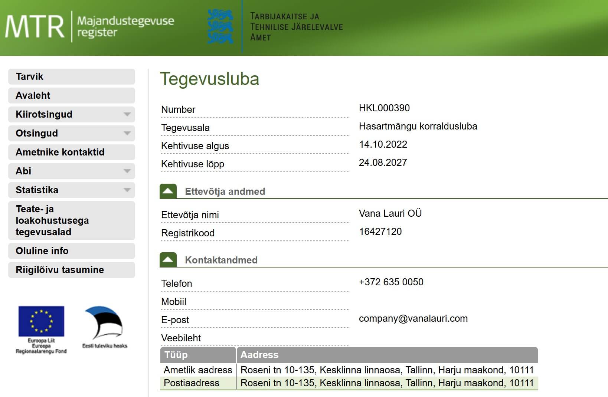This screenshot has height=397, width=608.
Task: Click the Number field label
Action: pyautogui.click(x=178, y=109)
